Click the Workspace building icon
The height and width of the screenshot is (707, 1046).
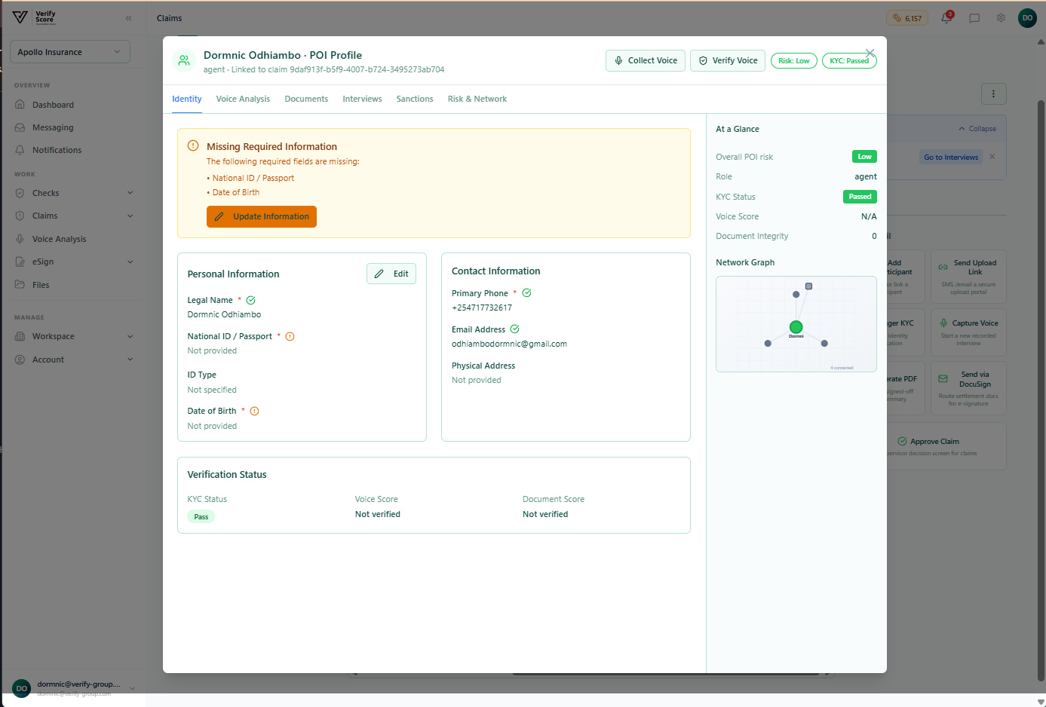[x=20, y=336]
